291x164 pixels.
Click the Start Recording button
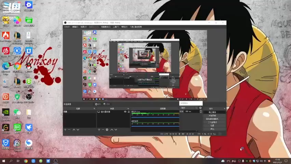[x=214, y=116]
